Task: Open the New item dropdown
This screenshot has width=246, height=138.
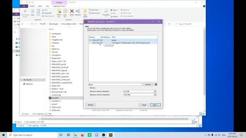Action: [94, 10]
